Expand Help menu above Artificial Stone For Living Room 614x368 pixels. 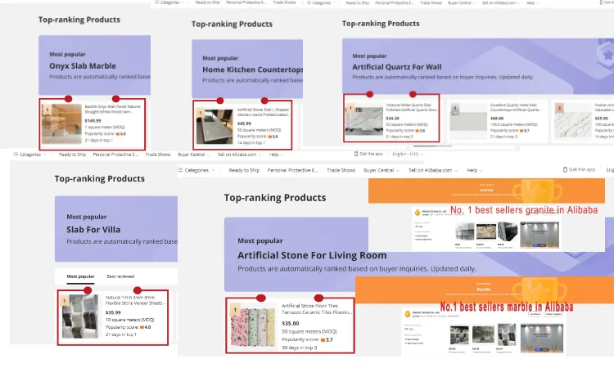coord(473,170)
